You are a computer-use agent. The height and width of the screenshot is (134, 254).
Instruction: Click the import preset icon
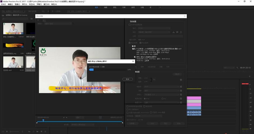pos(177,32)
